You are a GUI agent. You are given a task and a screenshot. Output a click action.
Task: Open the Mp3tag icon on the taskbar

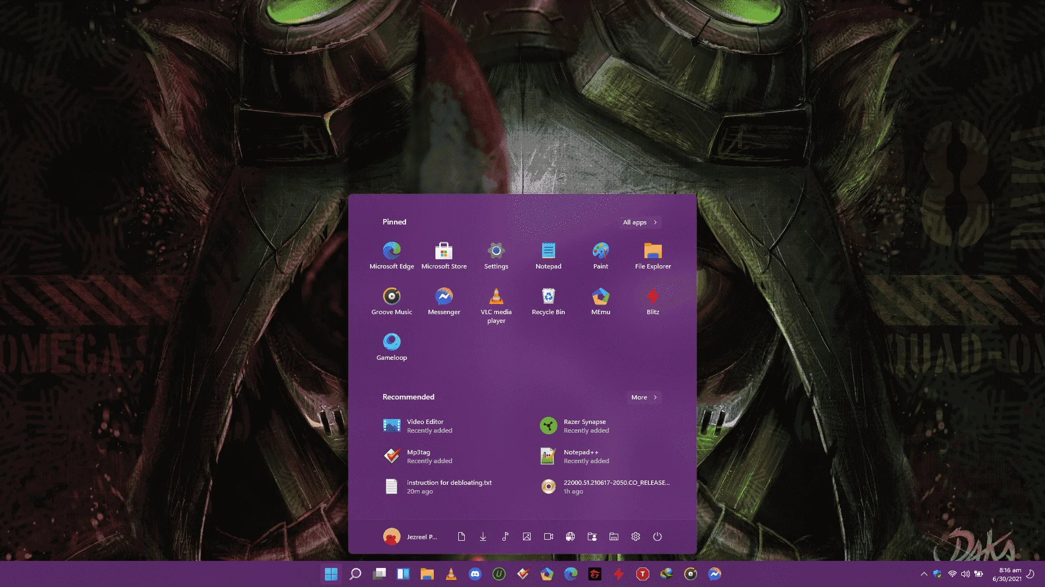[523, 574]
